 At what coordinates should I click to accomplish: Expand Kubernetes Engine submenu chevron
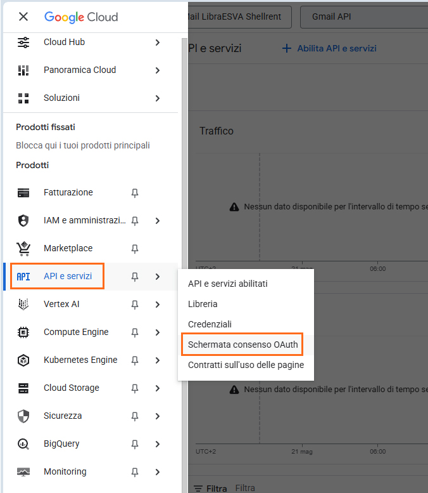157,360
